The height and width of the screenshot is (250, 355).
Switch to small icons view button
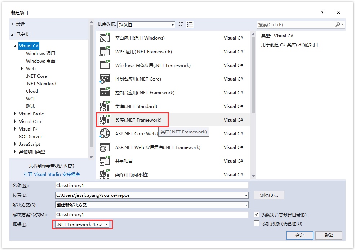click(181, 24)
